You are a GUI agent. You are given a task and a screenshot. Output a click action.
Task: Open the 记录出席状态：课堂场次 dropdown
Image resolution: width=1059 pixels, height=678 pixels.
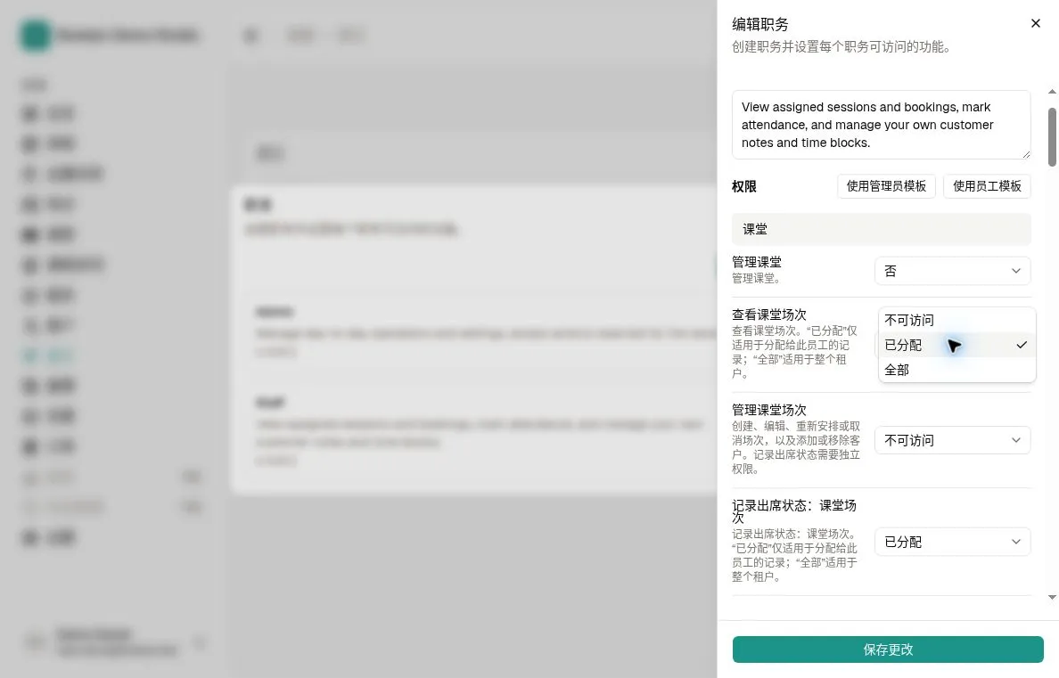point(952,542)
